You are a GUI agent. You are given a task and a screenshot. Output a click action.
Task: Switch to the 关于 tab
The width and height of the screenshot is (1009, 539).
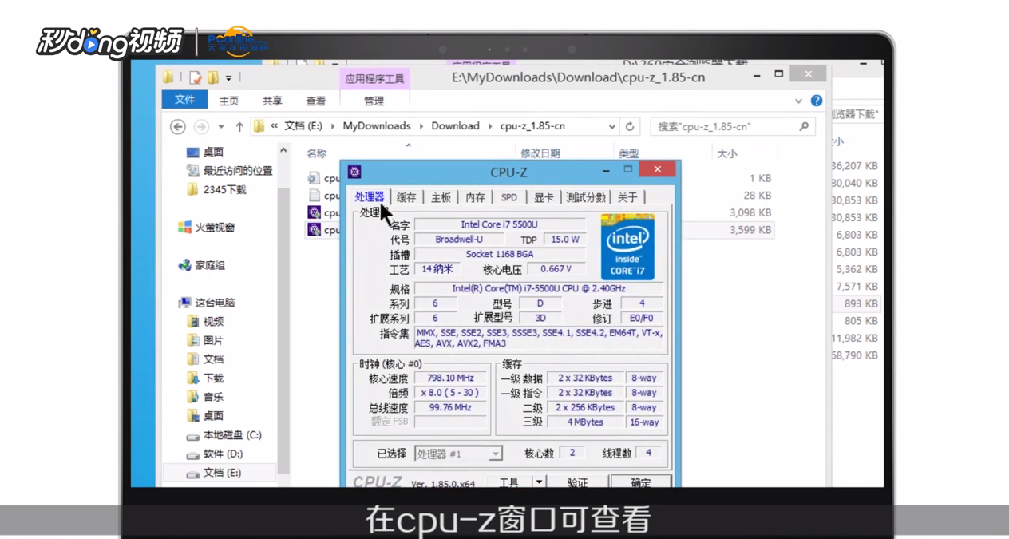(x=627, y=197)
